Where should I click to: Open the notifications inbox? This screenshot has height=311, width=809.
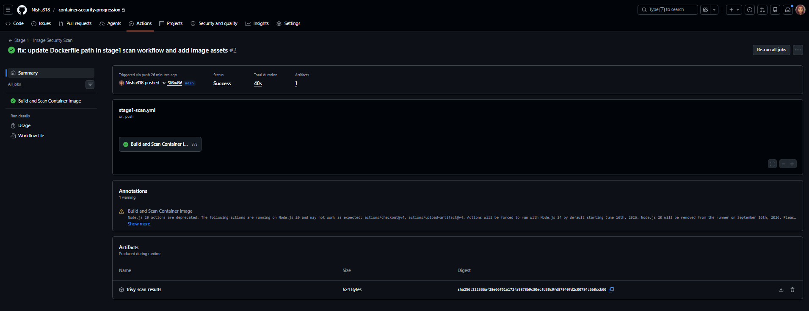click(x=788, y=10)
